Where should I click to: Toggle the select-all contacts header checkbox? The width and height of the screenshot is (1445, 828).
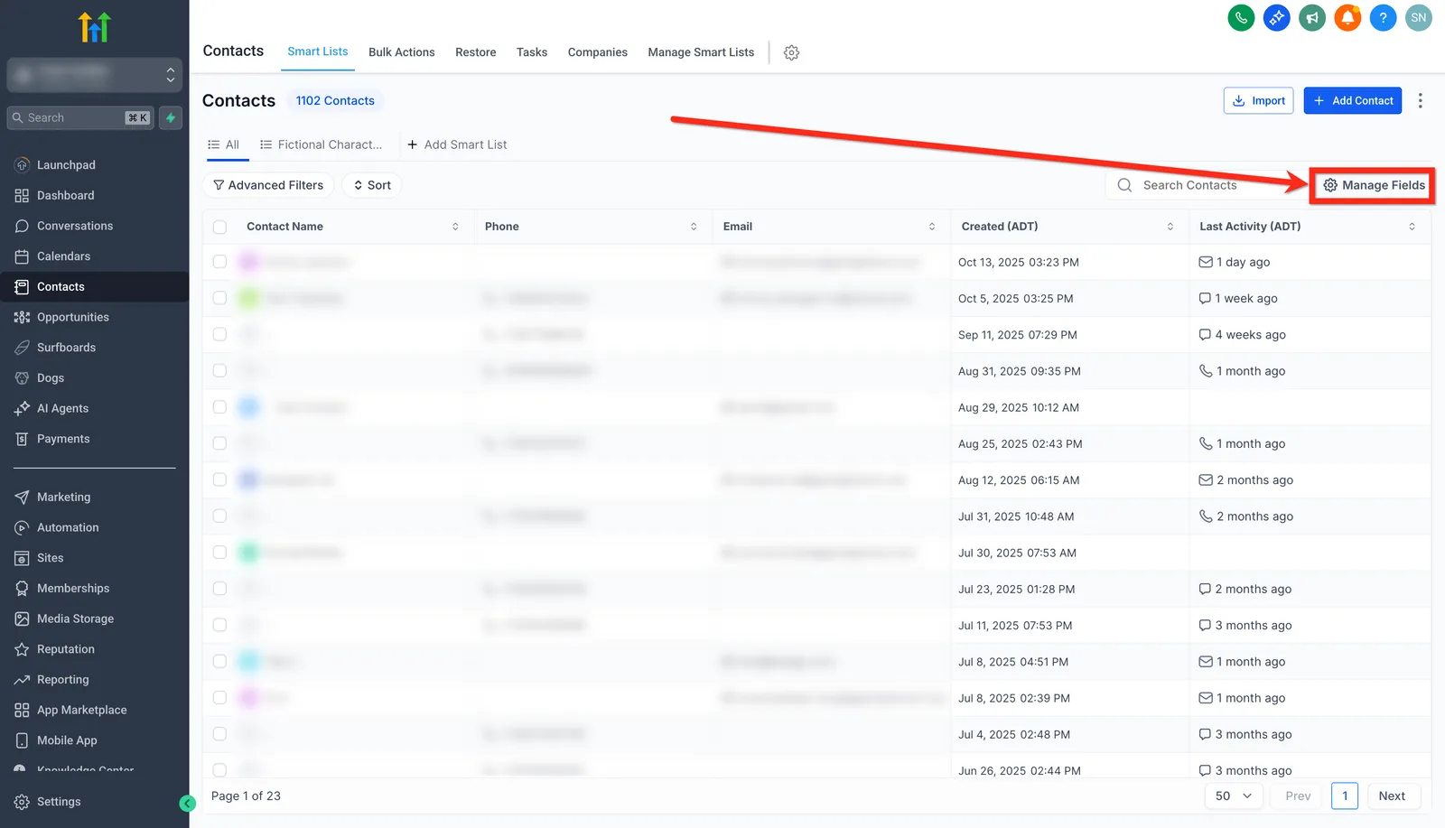[219, 227]
